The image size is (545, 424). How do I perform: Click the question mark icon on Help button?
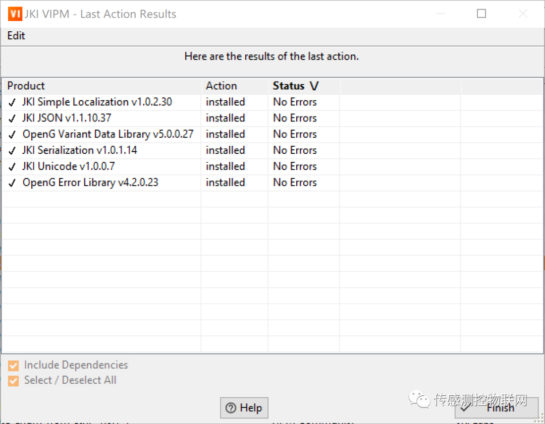click(x=231, y=408)
